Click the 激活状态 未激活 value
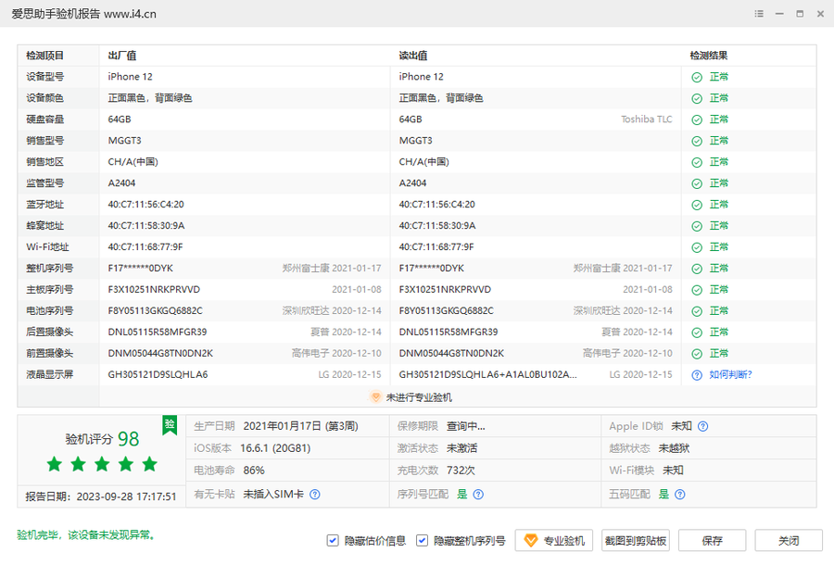This screenshot has width=834, height=565. tap(461, 448)
